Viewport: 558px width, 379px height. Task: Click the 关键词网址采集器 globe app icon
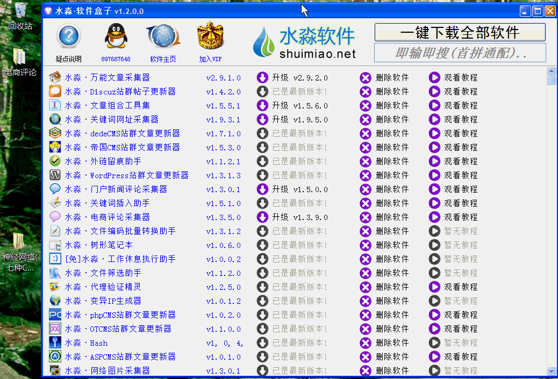(55, 119)
